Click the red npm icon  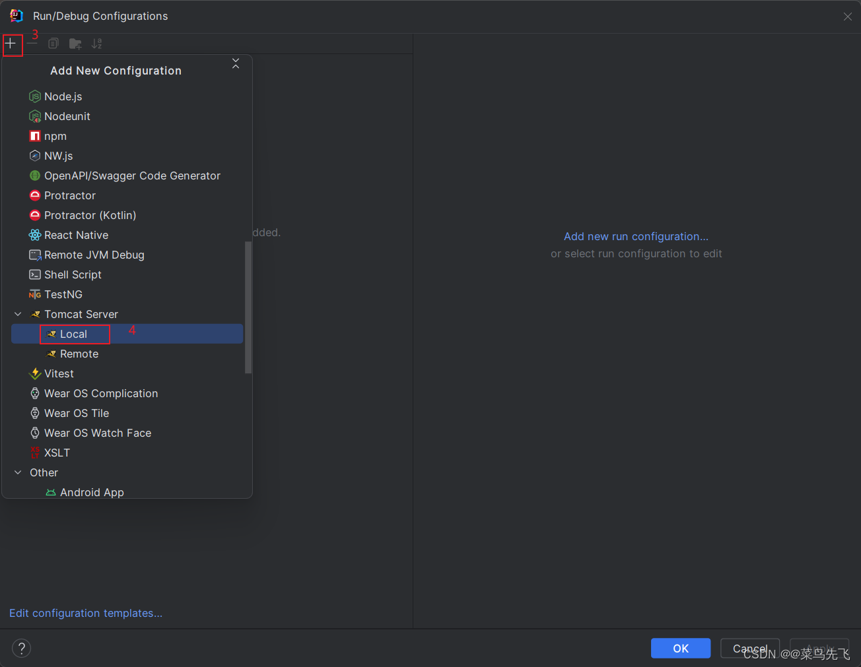coord(35,136)
